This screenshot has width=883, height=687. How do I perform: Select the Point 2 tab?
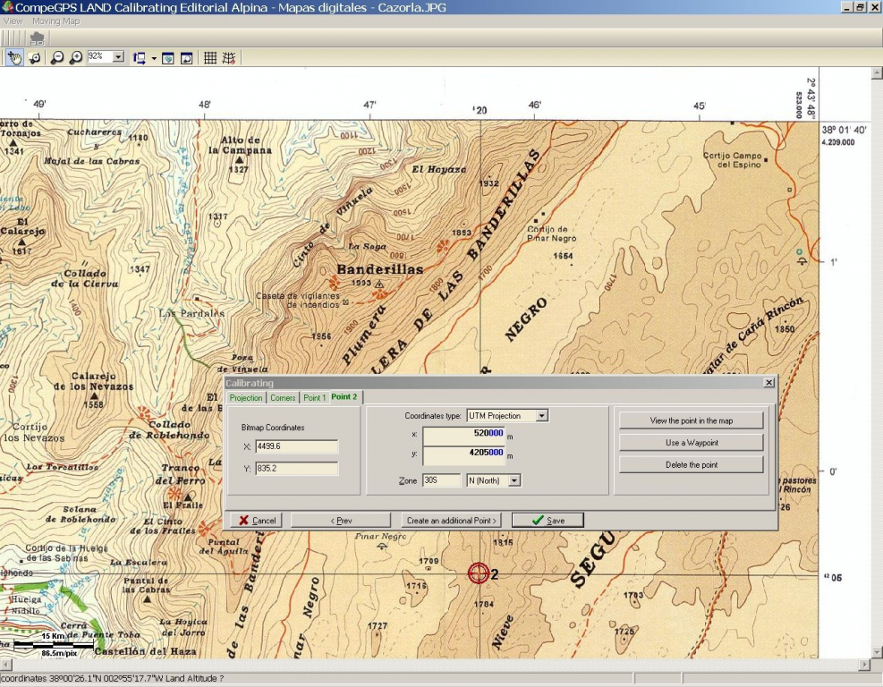[344, 397]
